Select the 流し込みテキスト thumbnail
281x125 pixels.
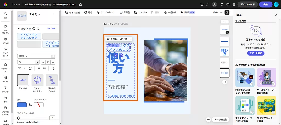(52, 80)
